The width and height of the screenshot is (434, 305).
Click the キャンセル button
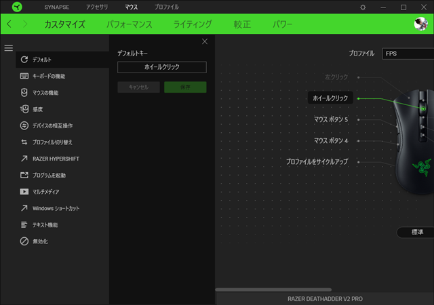(x=138, y=87)
